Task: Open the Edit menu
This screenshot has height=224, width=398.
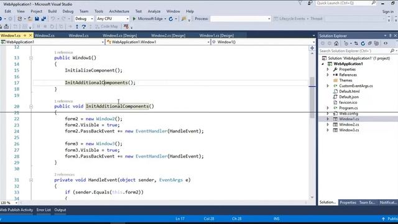Action: [x=7, y=11]
